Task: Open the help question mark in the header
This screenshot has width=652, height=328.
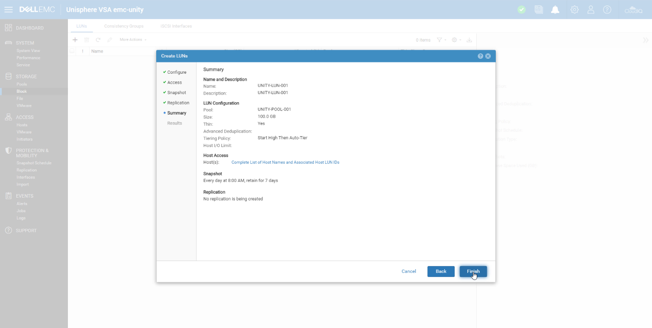Action: [x=607, y=10]
